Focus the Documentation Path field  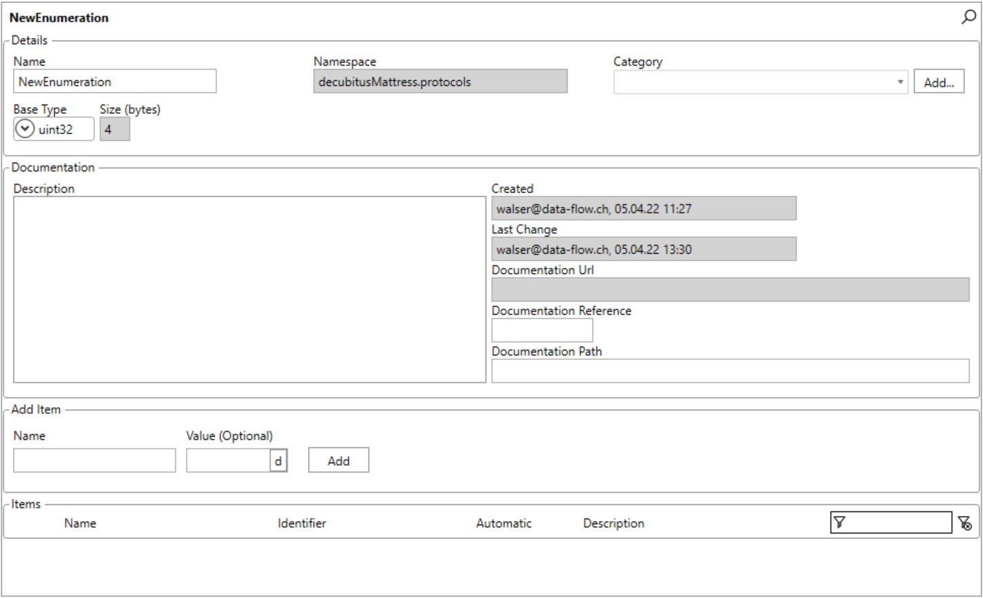[x=730, y=371]
